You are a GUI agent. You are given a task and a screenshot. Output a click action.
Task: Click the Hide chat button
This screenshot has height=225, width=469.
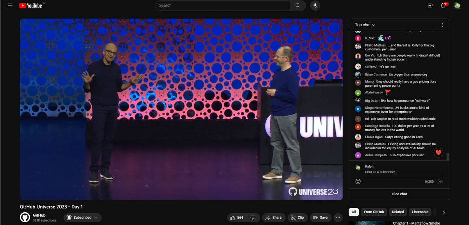399,194
